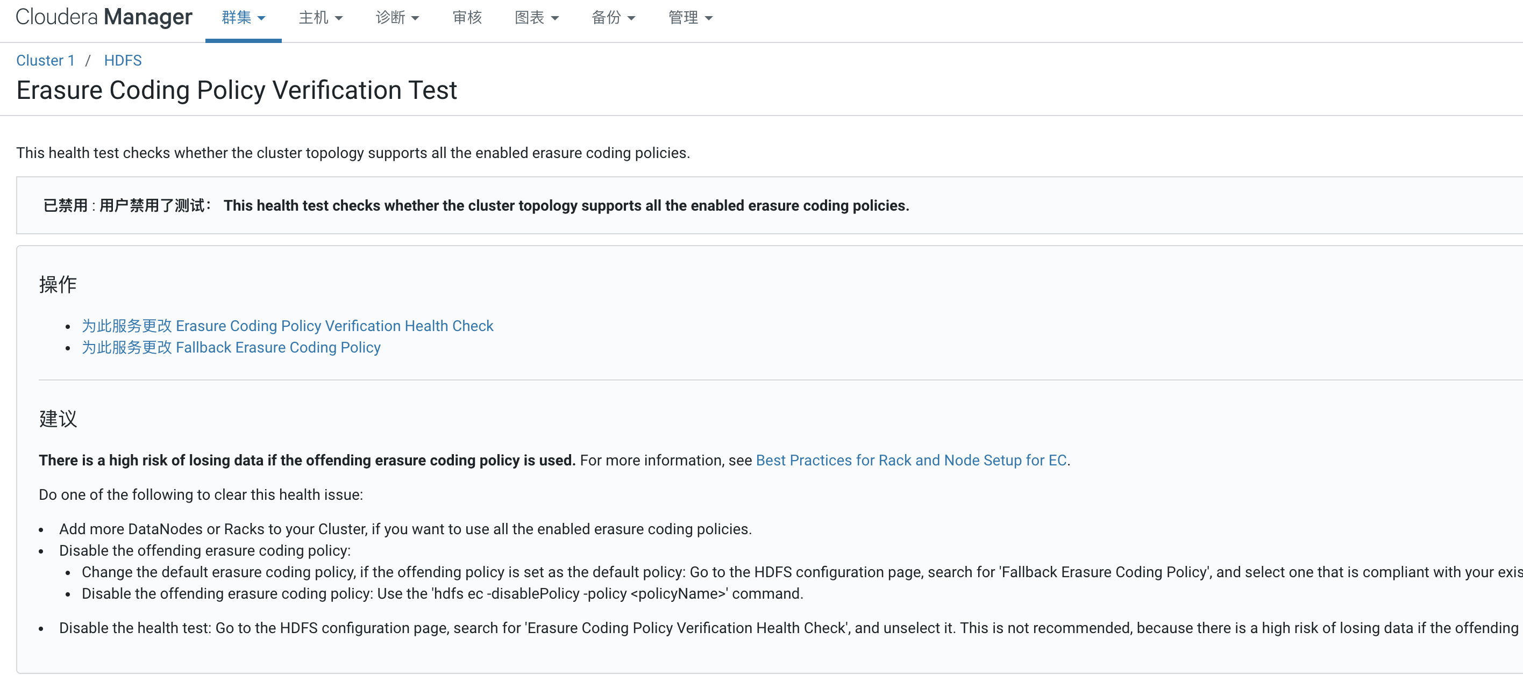Screen dimensions: 1523x675
Task: Open Best Practices for Rack and Node Setup
Action: coord(910,460)
